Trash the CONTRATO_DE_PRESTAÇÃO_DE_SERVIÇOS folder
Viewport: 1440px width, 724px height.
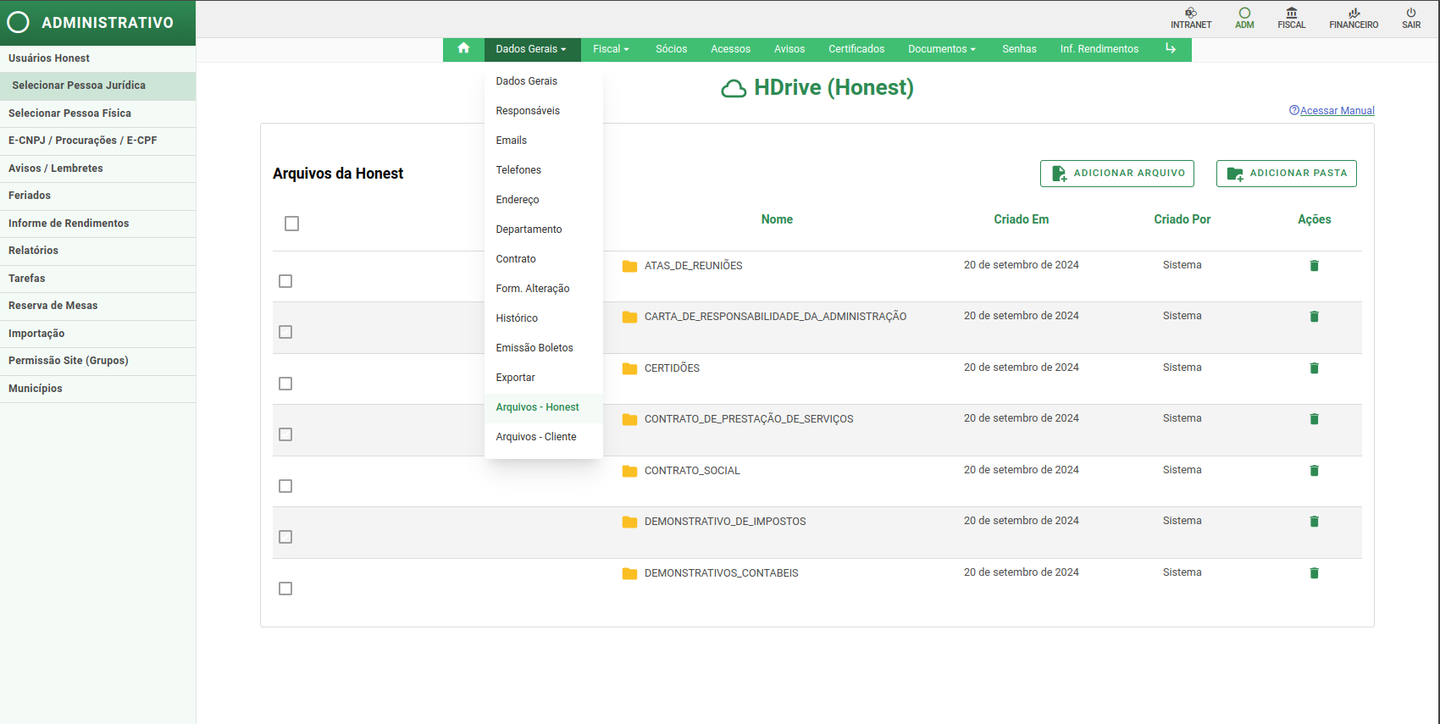click(x=1315, y=419)
